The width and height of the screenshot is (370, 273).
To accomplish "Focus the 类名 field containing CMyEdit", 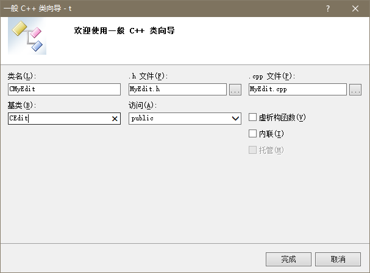I will (64, 89).
